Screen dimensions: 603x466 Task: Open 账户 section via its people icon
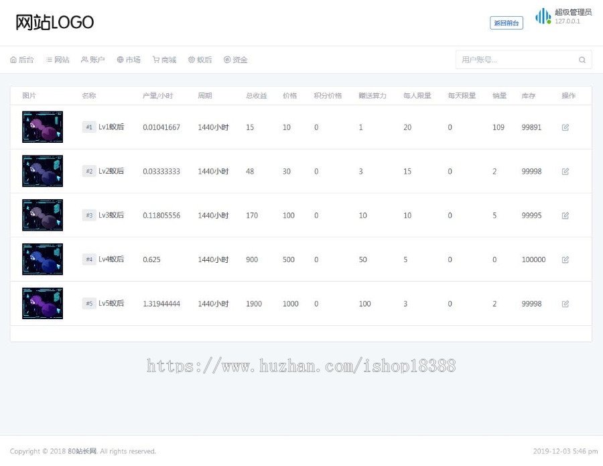point(84,60)
